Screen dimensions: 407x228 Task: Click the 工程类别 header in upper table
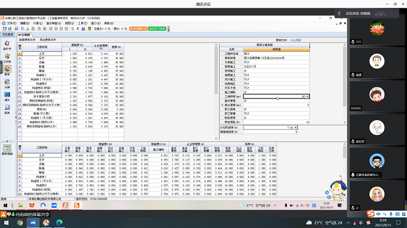coord(42,47)
